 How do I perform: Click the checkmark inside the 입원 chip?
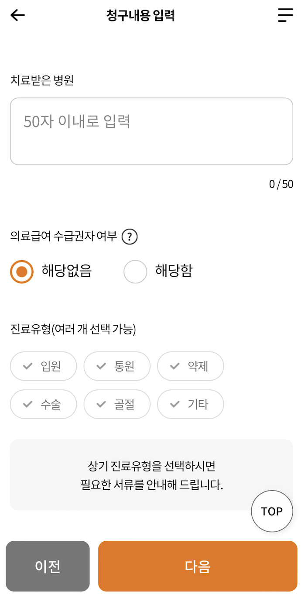(27, 366)
